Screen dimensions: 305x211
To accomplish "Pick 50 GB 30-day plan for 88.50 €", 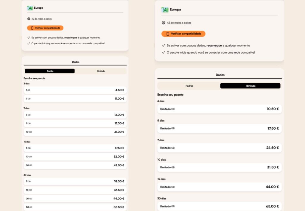I will click(x=75, y=207).
